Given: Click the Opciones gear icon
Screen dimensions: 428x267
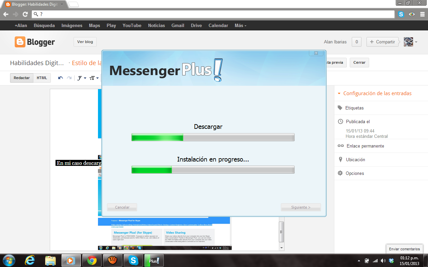Looking at the screenshot, I should click(340, 173).
